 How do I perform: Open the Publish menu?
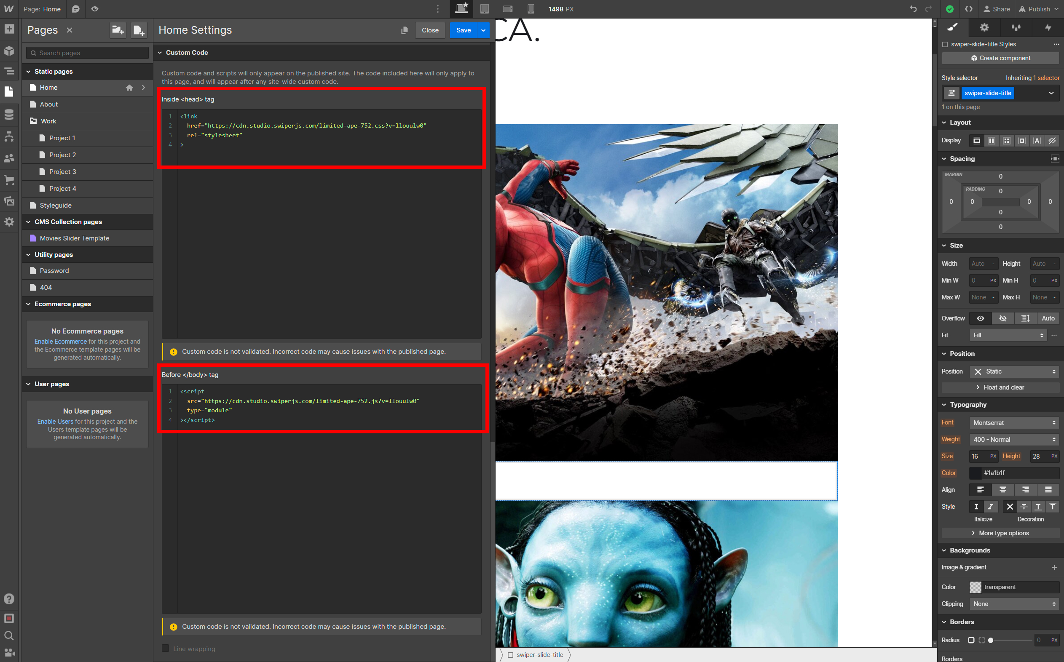click(x=1039, y=9)
